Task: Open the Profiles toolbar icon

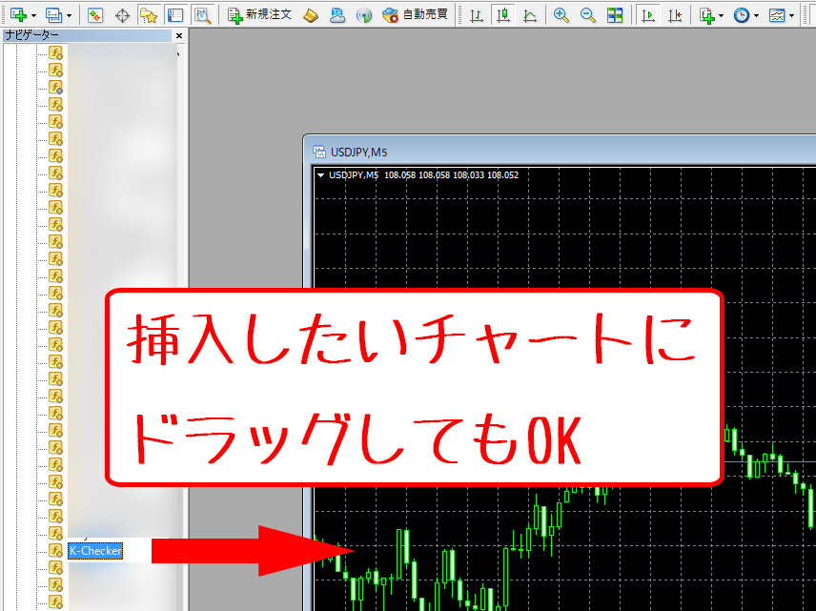Action: 53,15
